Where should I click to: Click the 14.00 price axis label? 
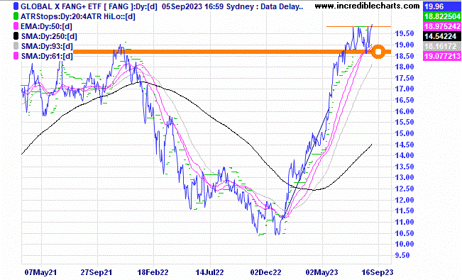point(405,155)
